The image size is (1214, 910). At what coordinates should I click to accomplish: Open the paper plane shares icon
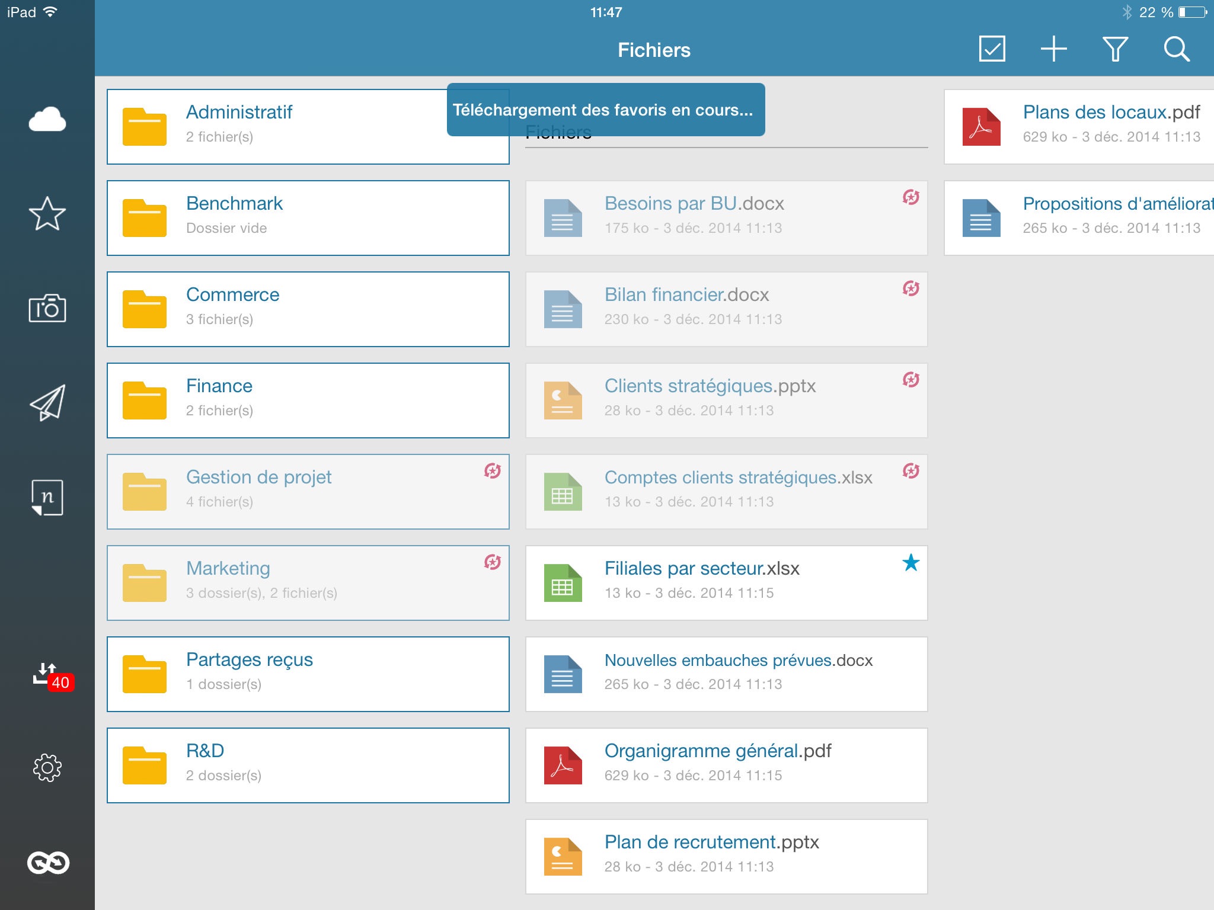coord(47,403)
